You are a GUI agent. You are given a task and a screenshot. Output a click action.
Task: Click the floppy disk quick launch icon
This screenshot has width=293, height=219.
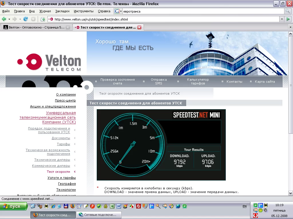click(x=66, y=206)
